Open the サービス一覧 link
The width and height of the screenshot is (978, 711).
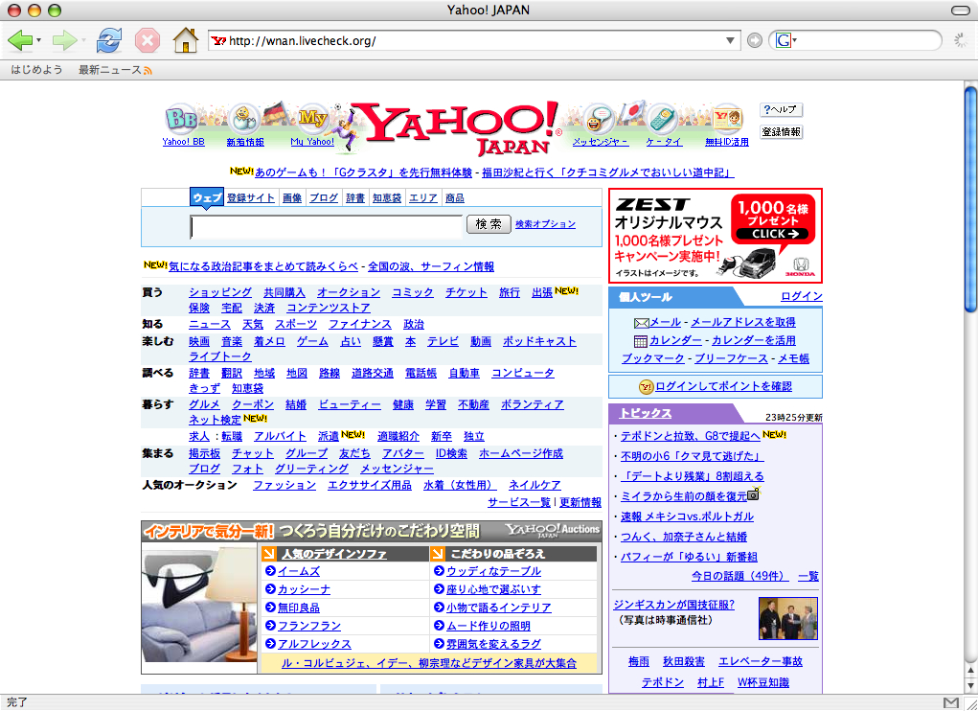pos(519,502)
